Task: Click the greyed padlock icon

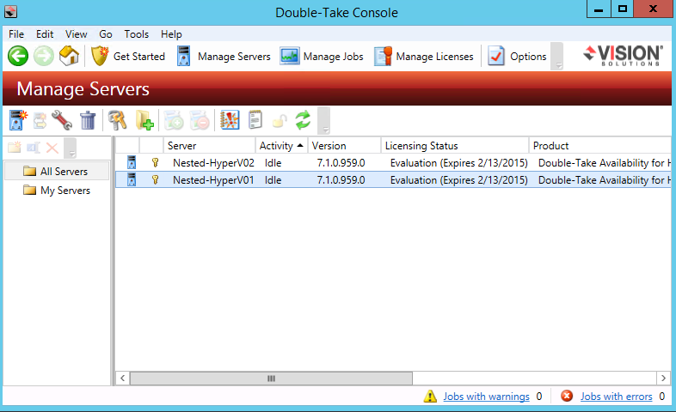Action: (x=280, y=121)
